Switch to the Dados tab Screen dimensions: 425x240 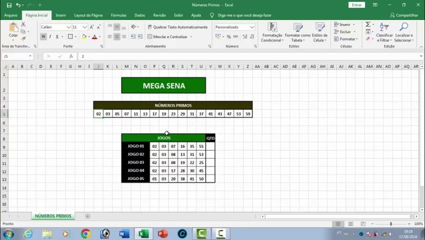(x=140, y=15)
